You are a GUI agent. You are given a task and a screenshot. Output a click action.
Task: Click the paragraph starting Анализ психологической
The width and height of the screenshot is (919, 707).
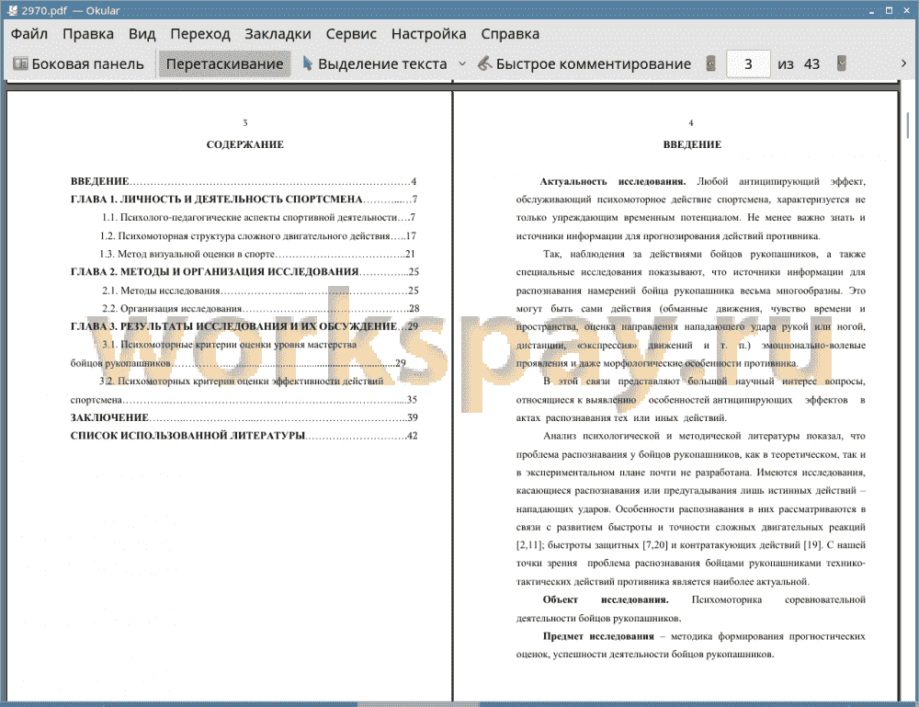(x=690, y=508)
